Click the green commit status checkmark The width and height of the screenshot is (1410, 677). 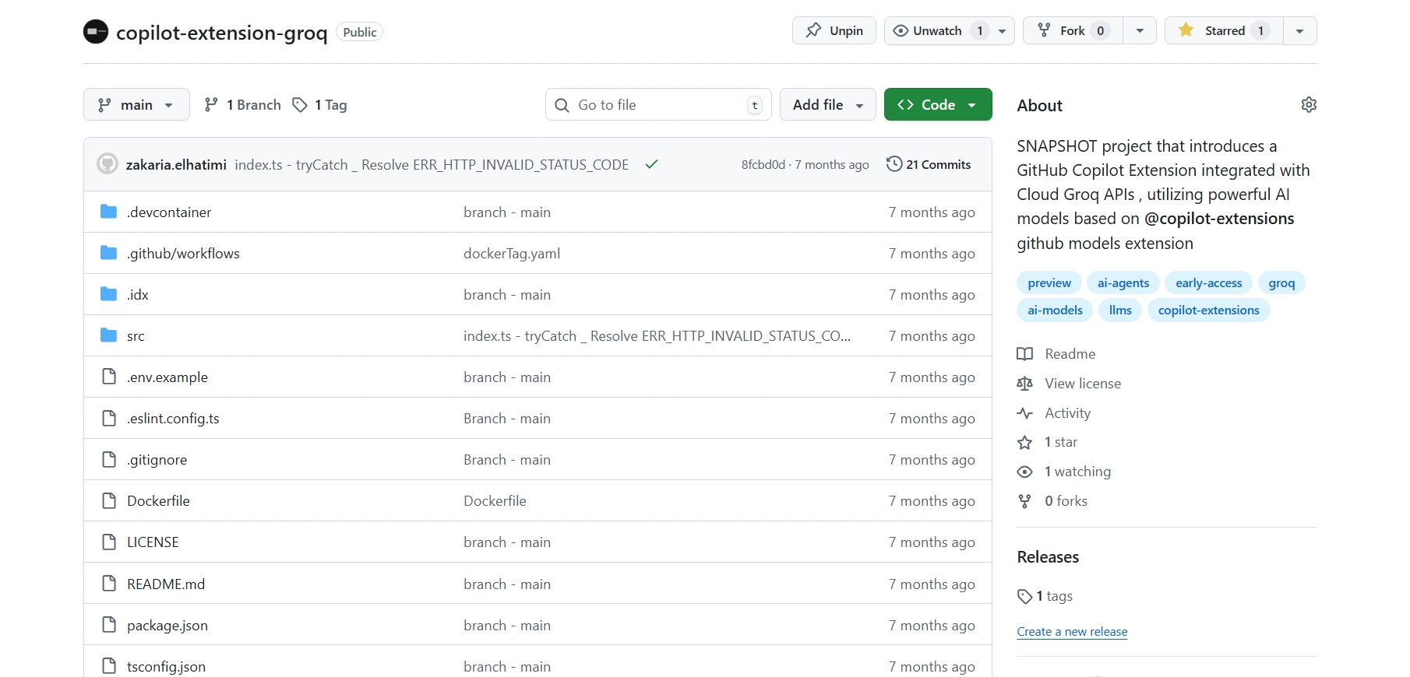pos(652,164)
